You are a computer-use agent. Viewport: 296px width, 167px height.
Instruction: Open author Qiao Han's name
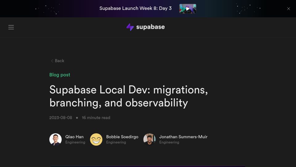(x=74, y=137)
